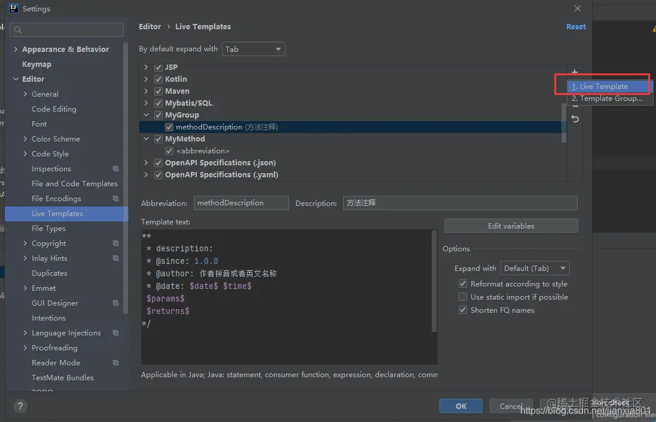
Task: Toggle the Maven group checkbox
Action: click(158, 91)
